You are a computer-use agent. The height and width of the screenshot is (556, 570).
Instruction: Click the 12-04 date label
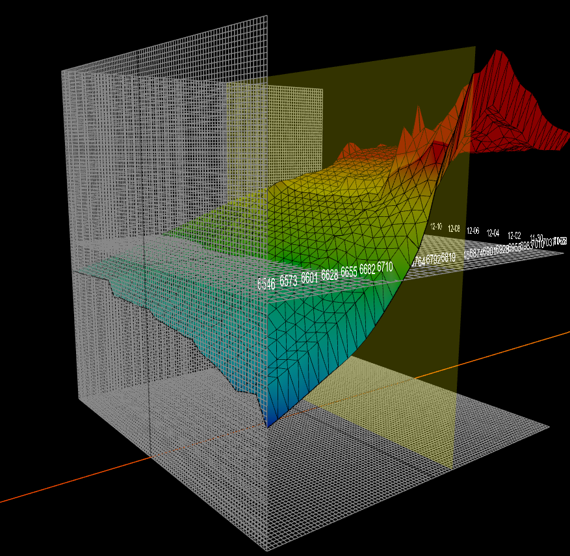[x=493, y=233]
